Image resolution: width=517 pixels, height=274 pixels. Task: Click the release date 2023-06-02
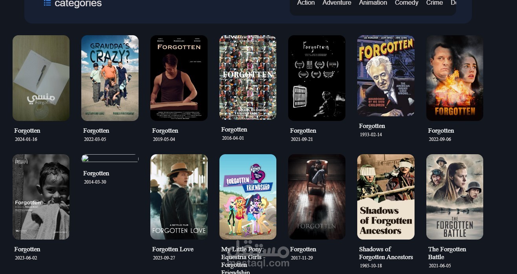click(26, 258)
